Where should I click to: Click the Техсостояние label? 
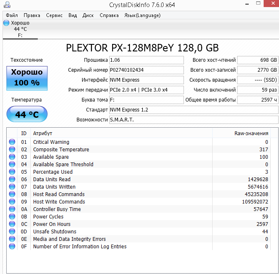click(27, 60)
